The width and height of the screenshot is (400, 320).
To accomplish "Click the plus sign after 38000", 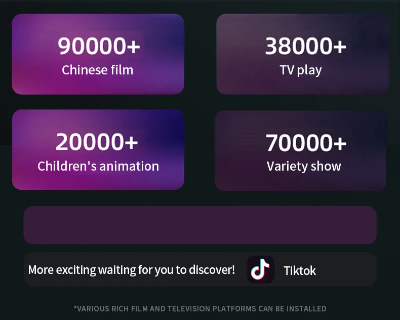I will pyautogui.click(x=340, y=47).
